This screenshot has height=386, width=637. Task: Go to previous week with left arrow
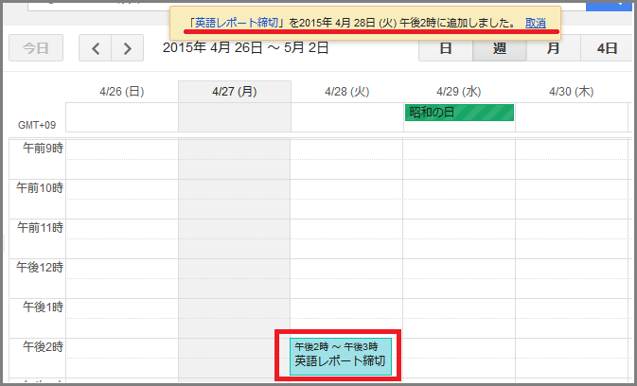click(95, 47)
